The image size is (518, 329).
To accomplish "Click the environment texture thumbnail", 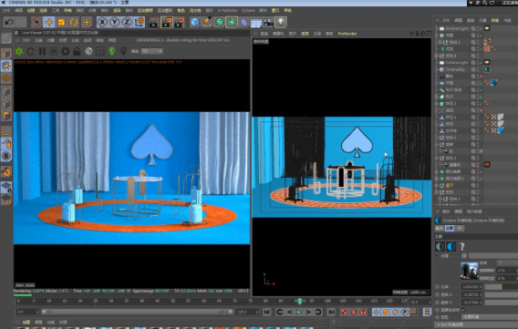I will click(470, 271).
